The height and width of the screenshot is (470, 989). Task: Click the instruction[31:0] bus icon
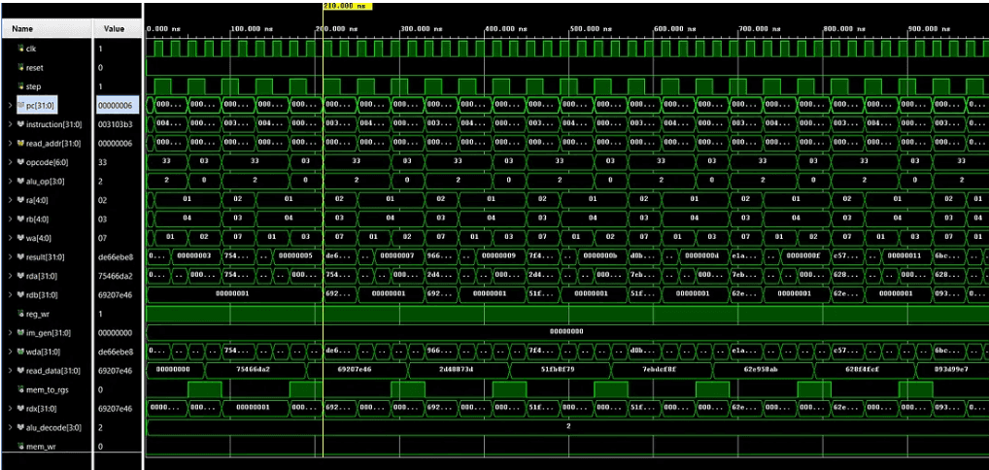[x=20, y=124]
